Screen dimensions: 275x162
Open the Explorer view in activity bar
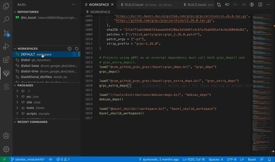[6, 6]
